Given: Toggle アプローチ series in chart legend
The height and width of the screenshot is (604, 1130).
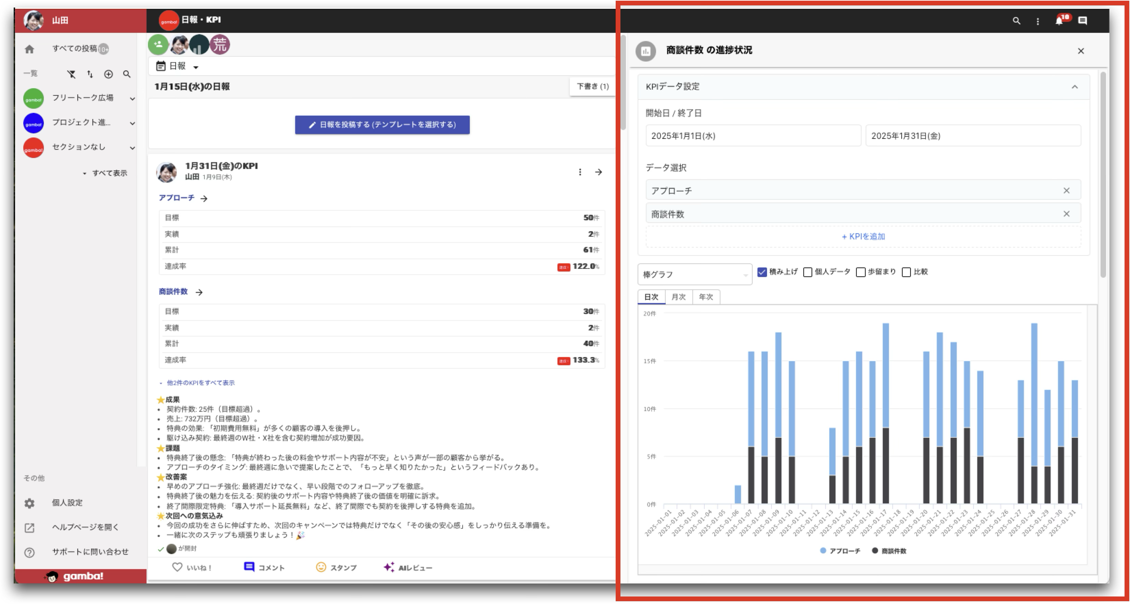Looking at the screenshot, I should (x=840, y=551).
